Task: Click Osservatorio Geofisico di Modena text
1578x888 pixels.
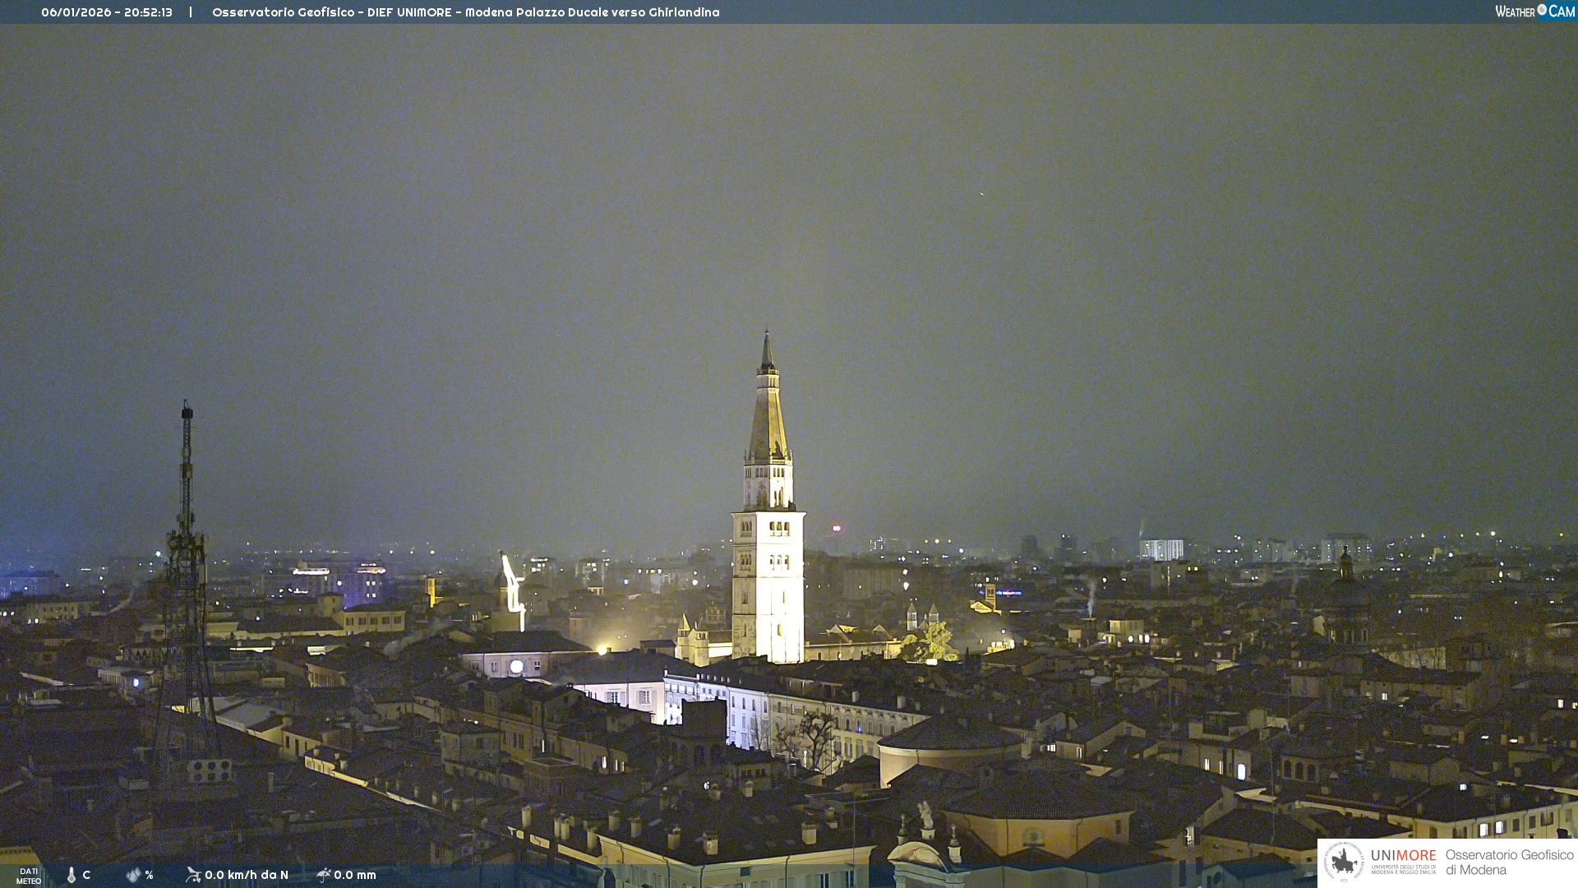Action: pyautogui.click(x=1509, y=862)
